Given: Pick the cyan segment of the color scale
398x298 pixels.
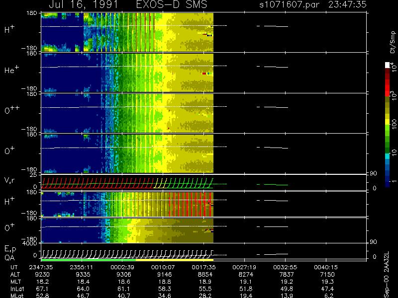Looking at the screenshot, I should point(388,156).
